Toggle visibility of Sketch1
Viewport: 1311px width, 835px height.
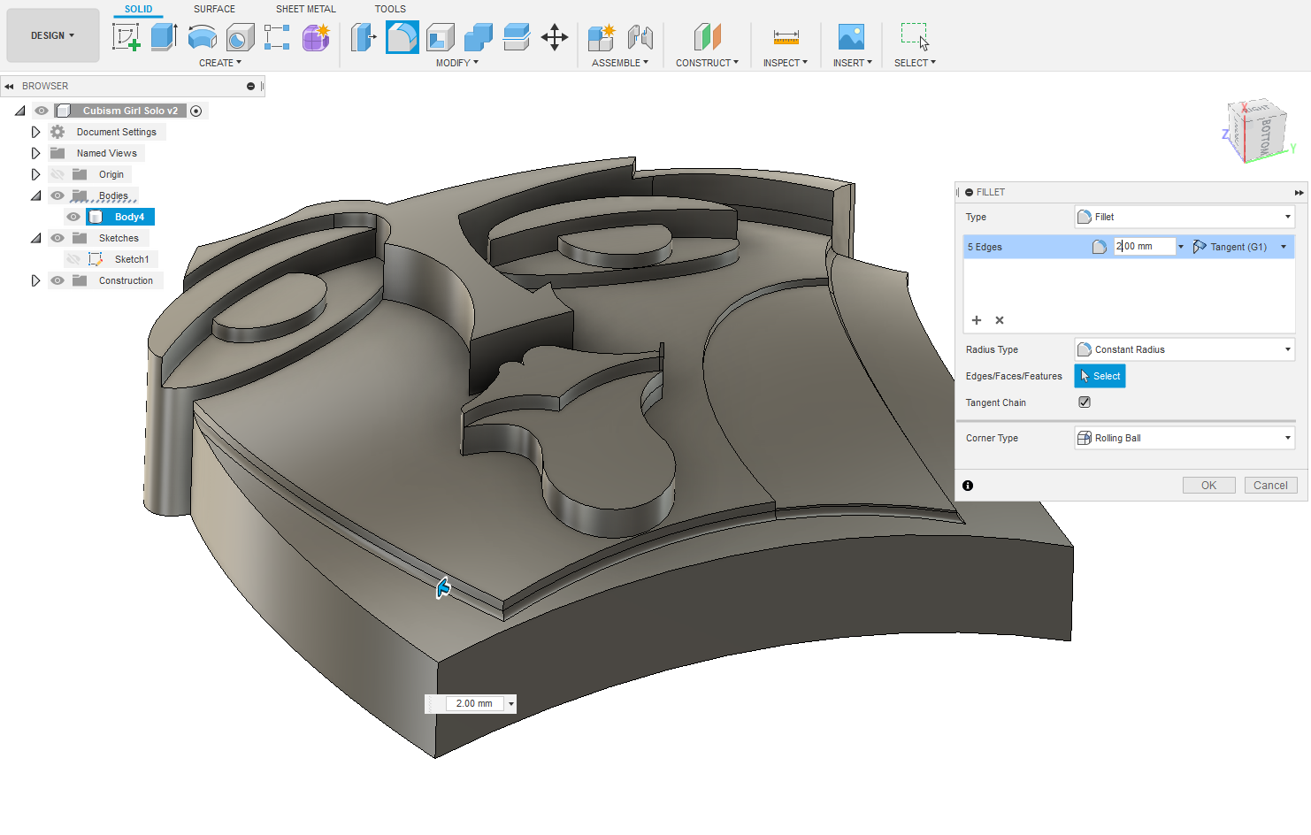point(73,259)
